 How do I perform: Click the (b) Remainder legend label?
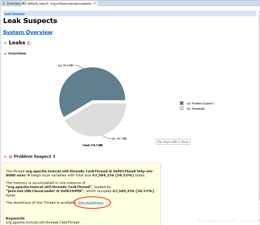196,109
